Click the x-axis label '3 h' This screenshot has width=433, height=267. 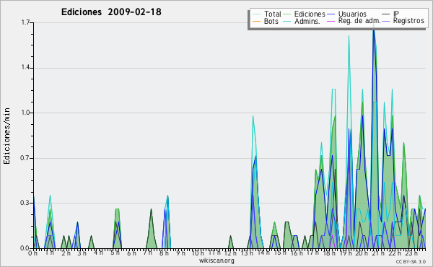point(82,253)
